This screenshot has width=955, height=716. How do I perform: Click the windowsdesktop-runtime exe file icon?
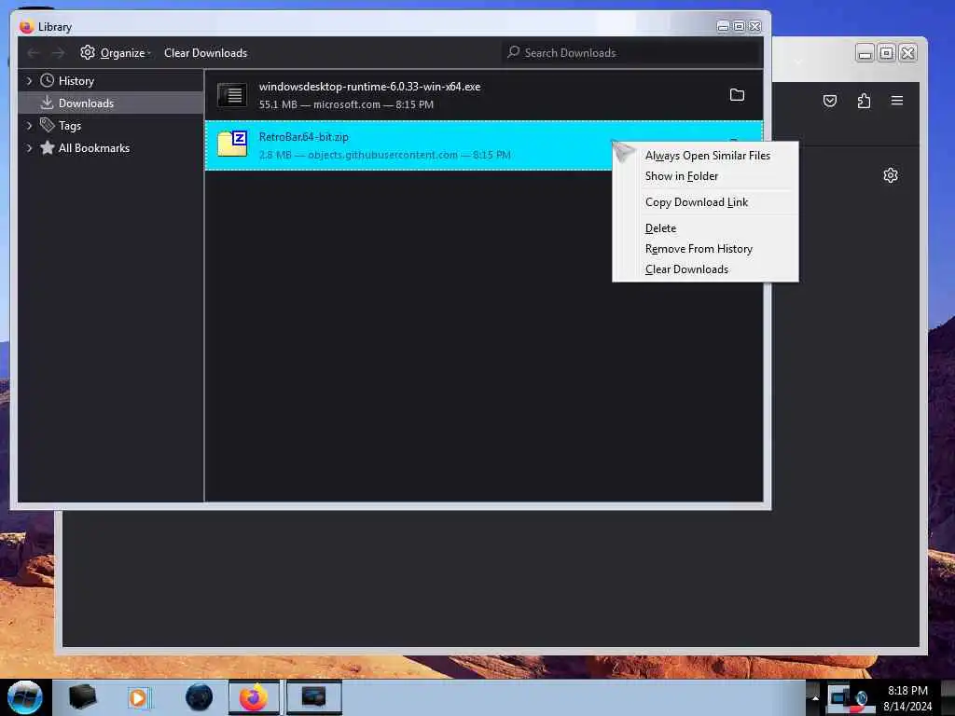(x=232, y=95)
